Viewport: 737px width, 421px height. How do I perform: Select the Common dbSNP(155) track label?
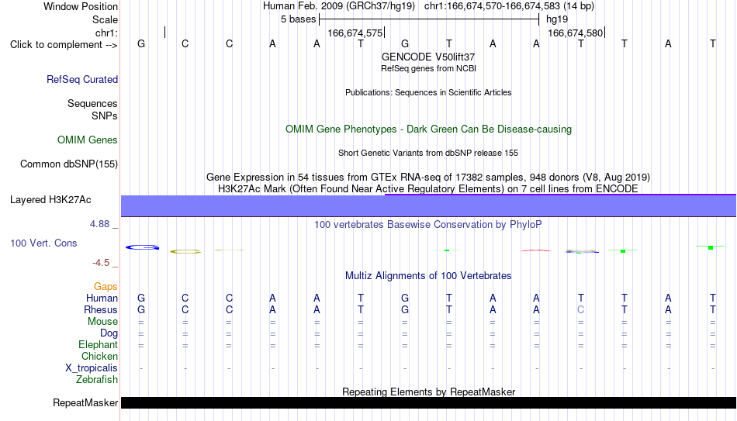[x=69, y=164]
